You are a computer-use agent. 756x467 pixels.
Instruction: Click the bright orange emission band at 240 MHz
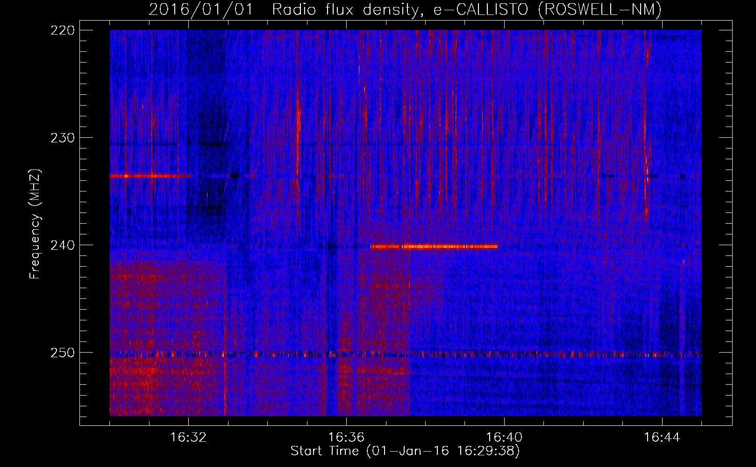434,247
